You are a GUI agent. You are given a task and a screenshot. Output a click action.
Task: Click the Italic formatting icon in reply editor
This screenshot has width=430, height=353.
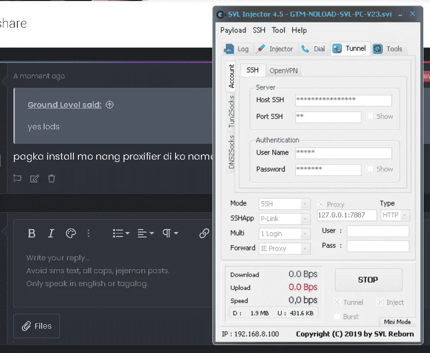[x=51, y=233]
